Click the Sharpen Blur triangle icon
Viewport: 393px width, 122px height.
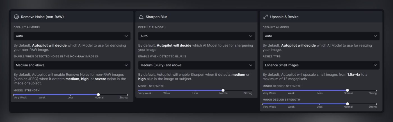141,17
